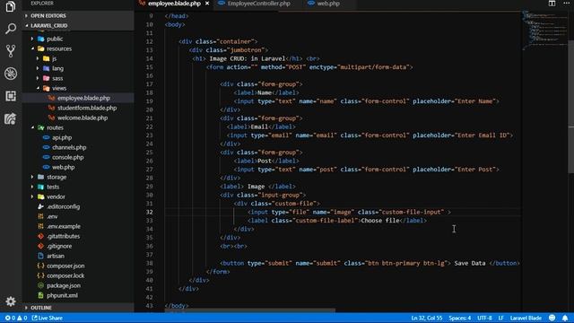The height and width of the screenshot is (323, 574).
Task: Collapse the views folder
Action: tap(59, 88)
